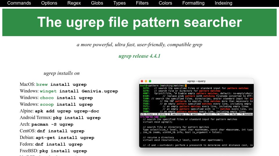The width and height of the screenshot is (279, 156).
Task: Click the 'ugrep installs on' heading
Action: [62, 73]
